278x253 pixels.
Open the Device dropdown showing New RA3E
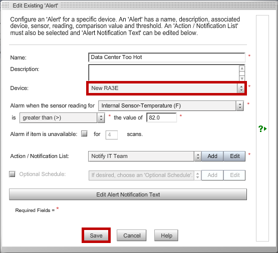tap(166, 88)
